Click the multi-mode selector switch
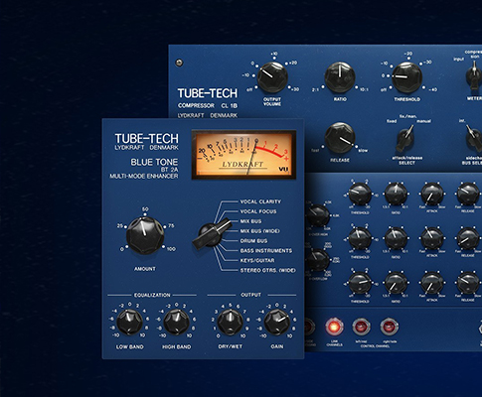Viewport: 482px width, 397px height. tap(212, 234)
